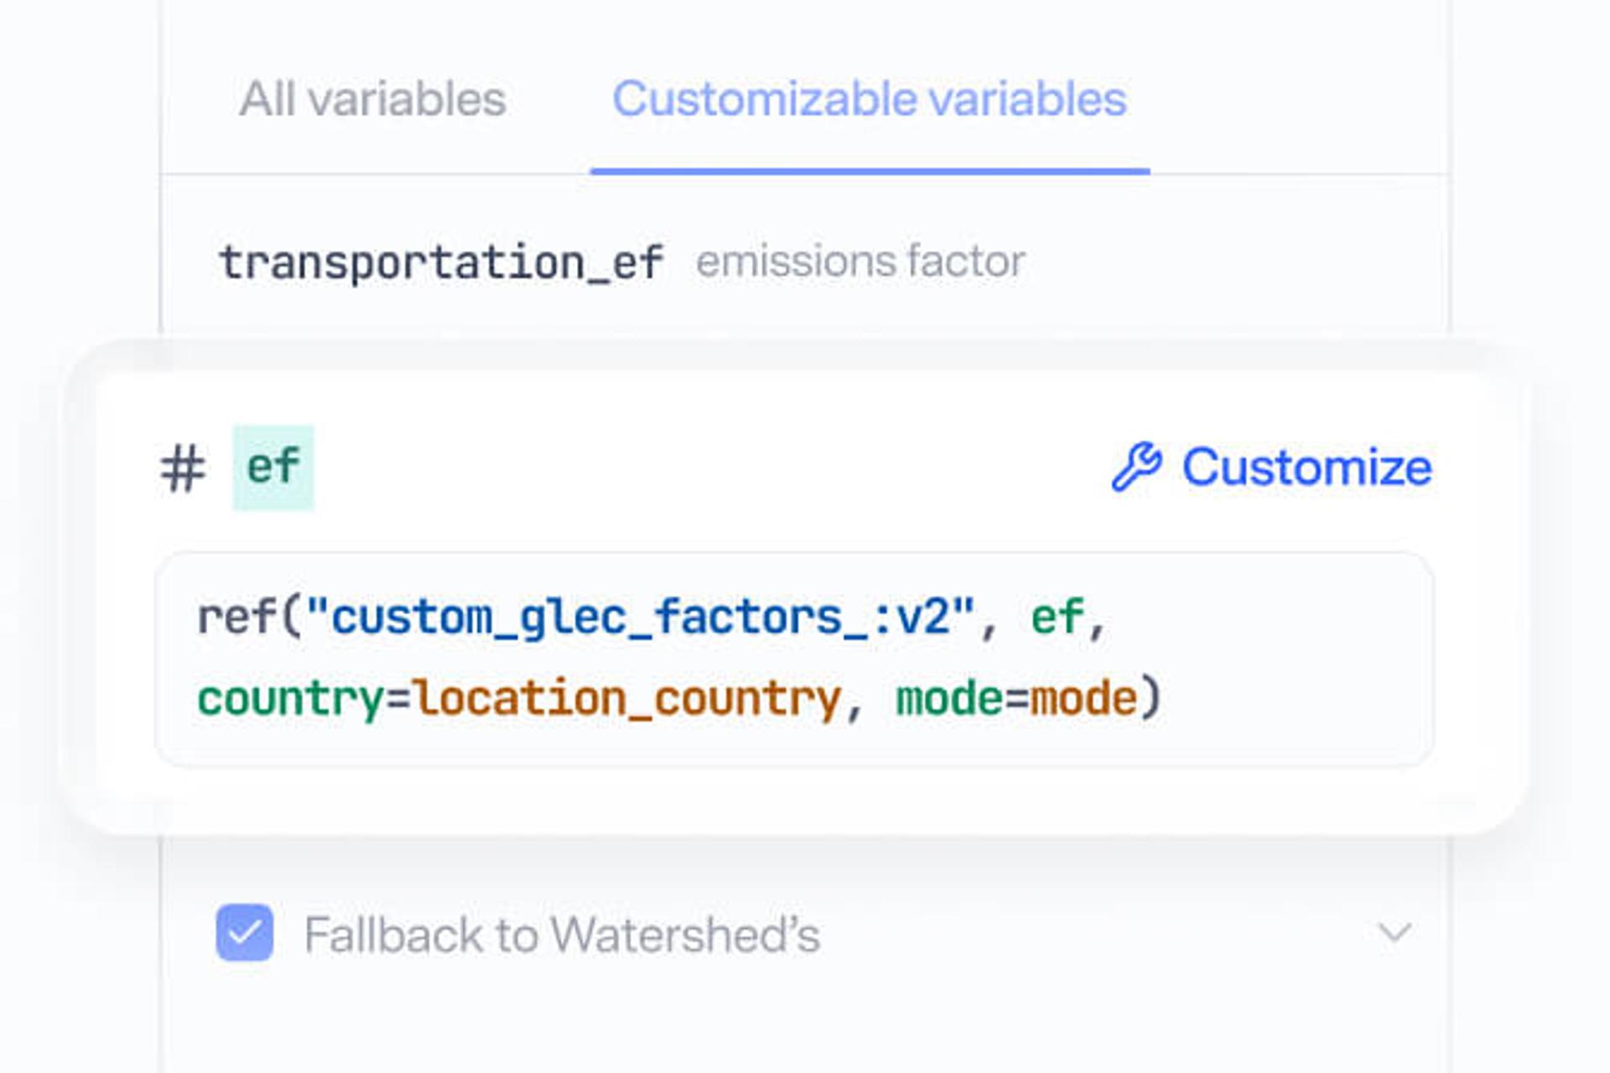Select the highlighted ef variable name
The width and height of the screenshot is (1610, 1073).
point(273,469)
